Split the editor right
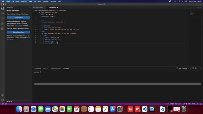 pyautogui.click(x=198, y=8)
